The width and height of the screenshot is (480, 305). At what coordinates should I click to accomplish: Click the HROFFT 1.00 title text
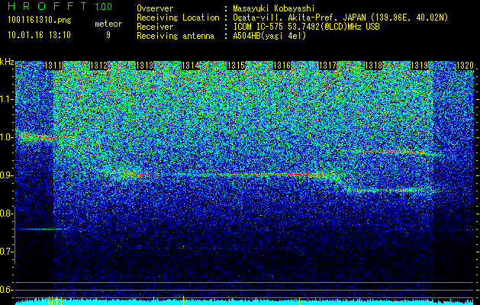(60, 6)
